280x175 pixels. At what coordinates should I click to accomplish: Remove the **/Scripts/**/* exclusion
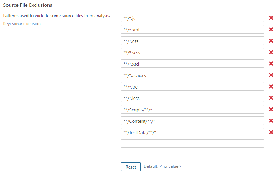271,109
